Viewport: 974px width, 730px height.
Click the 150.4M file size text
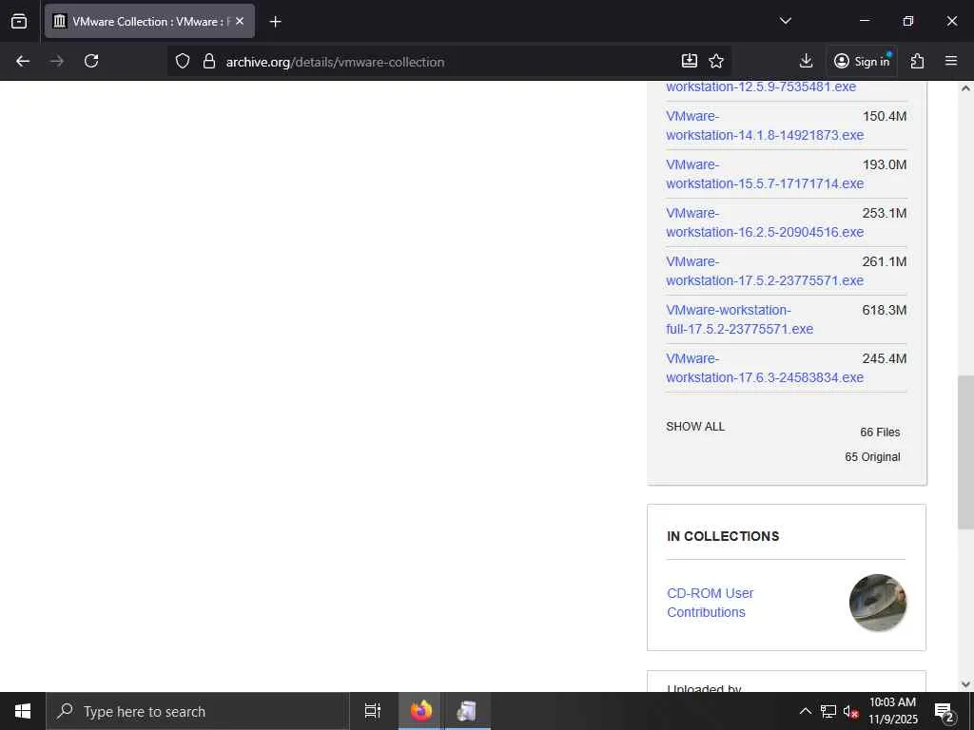[884, 116]
